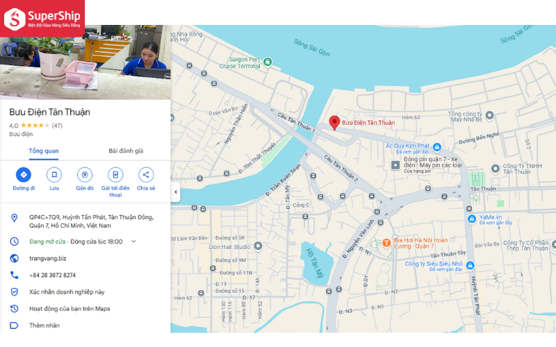This screenshot has height=347, width=556.
Task: Click the Hồ Tân Mỹ lake label
Action: (315, 263)
